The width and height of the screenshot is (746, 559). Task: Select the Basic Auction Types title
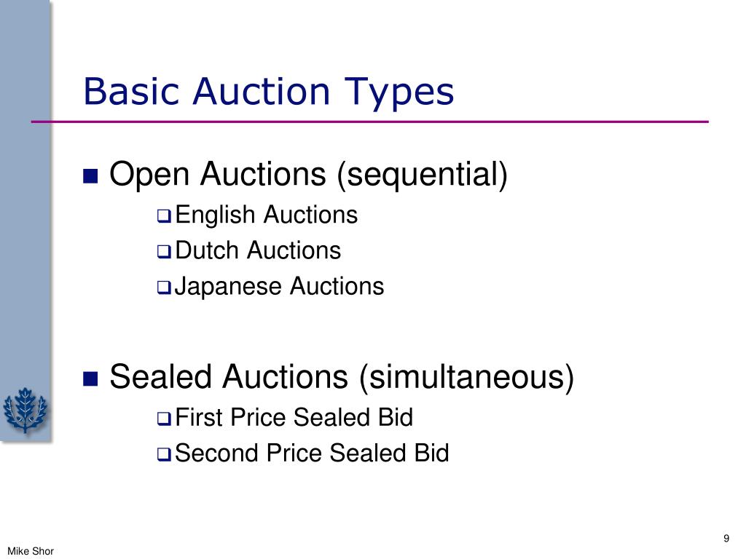[x=269, y=92]
